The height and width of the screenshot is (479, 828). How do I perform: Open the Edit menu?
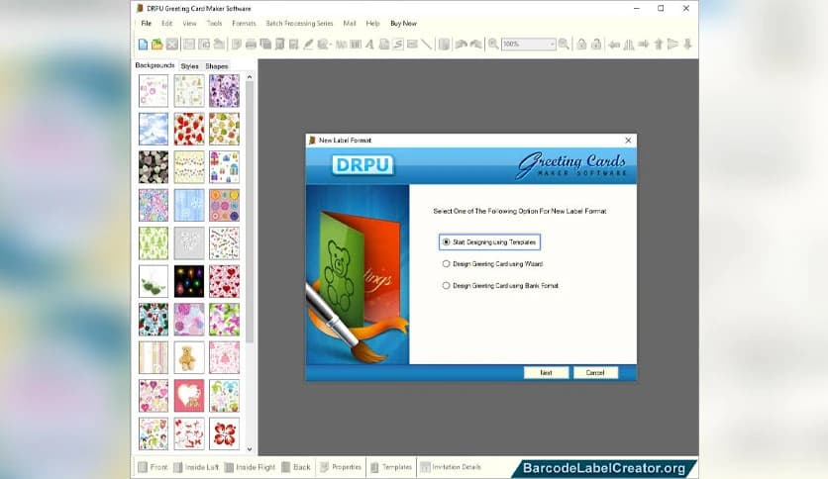pos(166,23)
